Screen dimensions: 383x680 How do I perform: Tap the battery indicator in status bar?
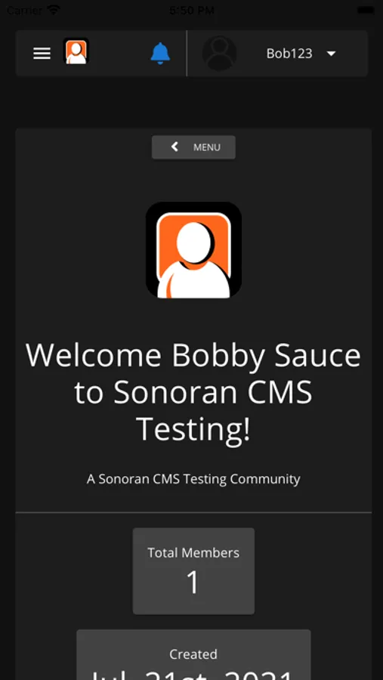pyautogui.click(x=365, y=10)
